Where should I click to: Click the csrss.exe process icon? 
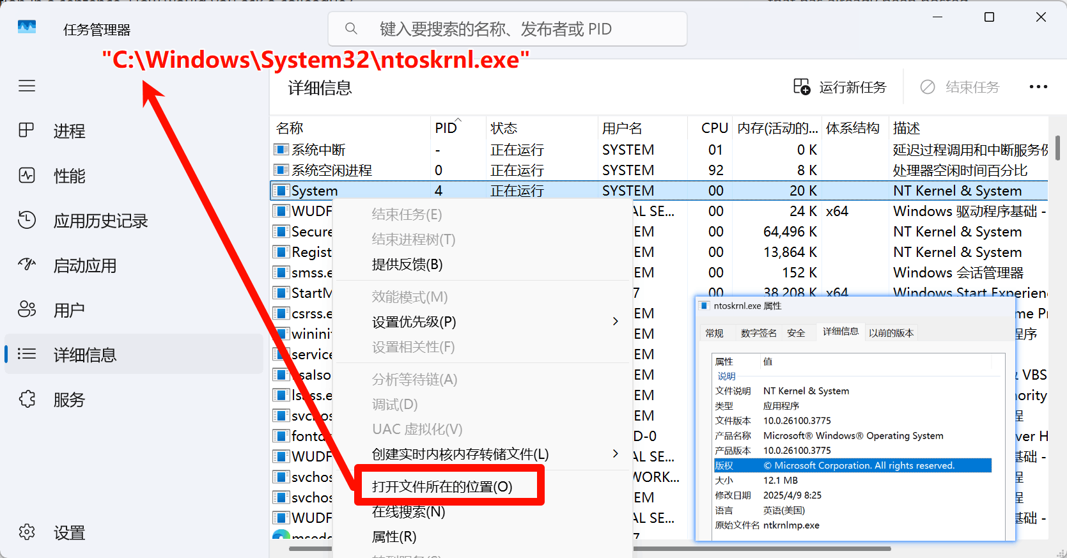pos(281,313)
